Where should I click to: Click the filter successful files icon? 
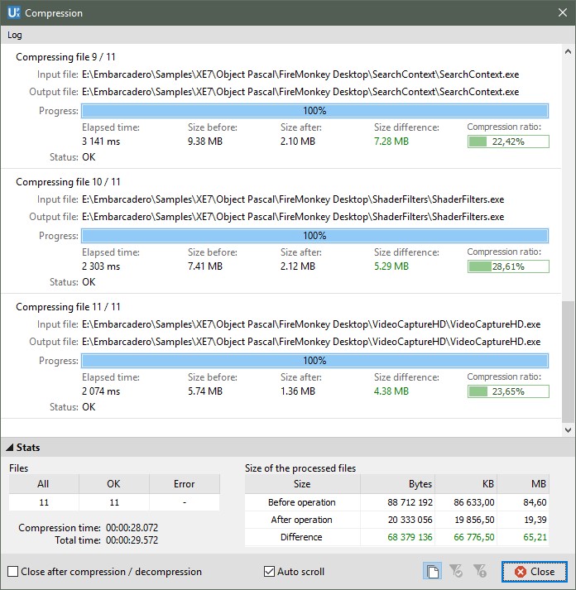455,571
